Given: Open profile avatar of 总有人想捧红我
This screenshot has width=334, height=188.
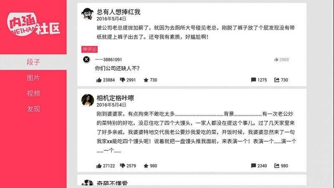Looking at the screenshot, I should click(88, 14).
